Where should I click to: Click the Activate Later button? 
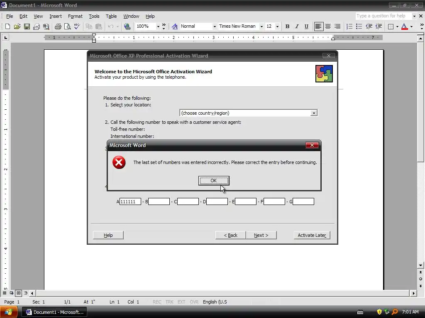tap(312, 235)
